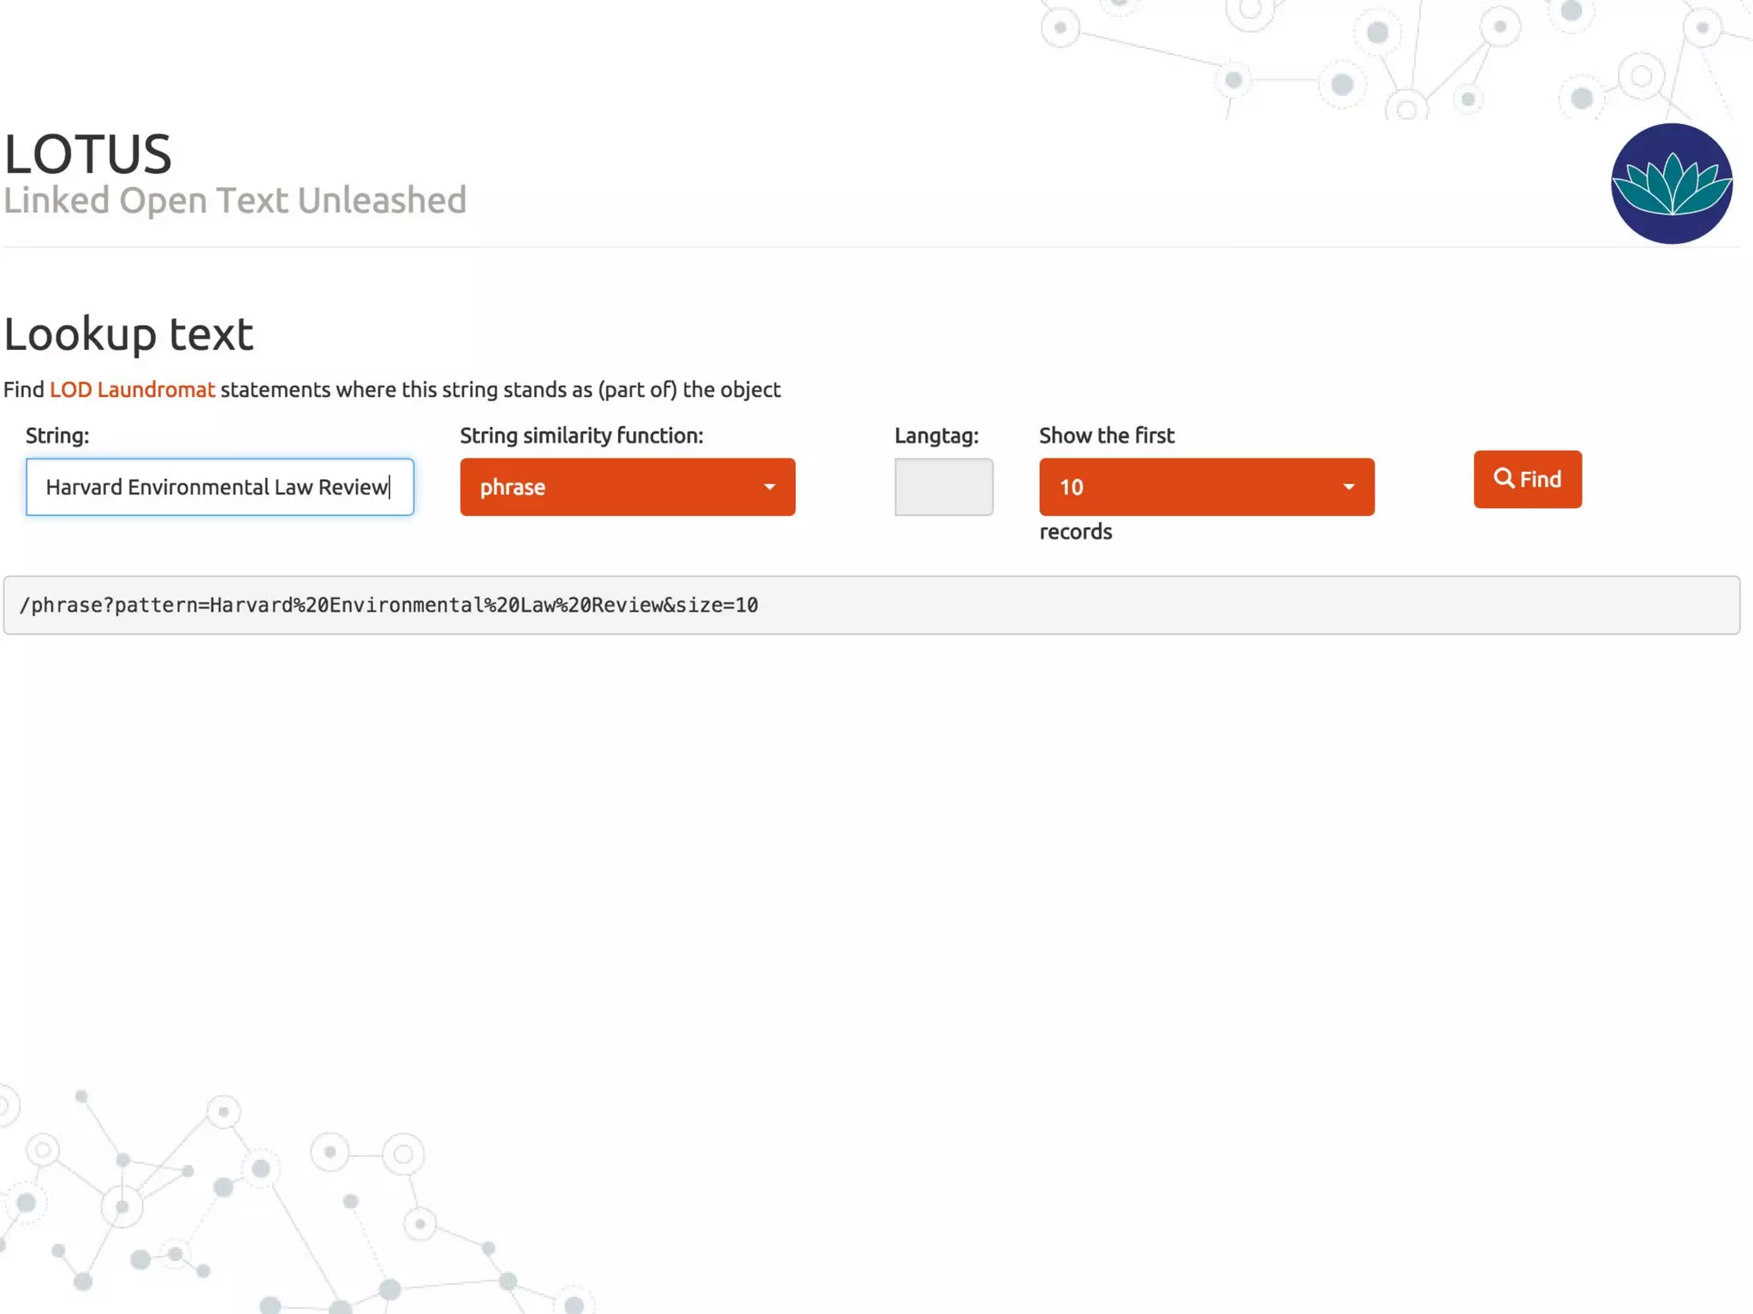Click the word records below dropdown
The image size is (1753, 1314).
[x=1075, y=532]
